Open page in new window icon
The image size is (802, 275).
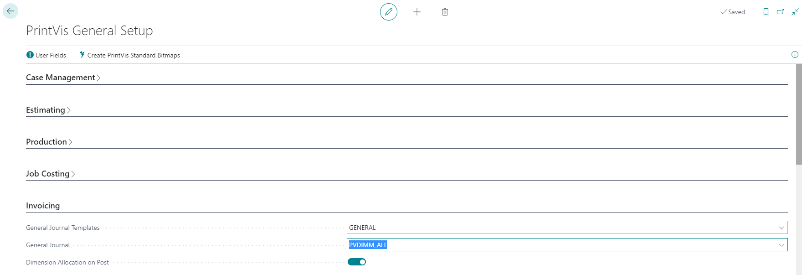(x=781, y=12)
